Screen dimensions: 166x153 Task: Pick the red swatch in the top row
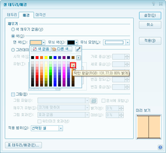[37, 58]
